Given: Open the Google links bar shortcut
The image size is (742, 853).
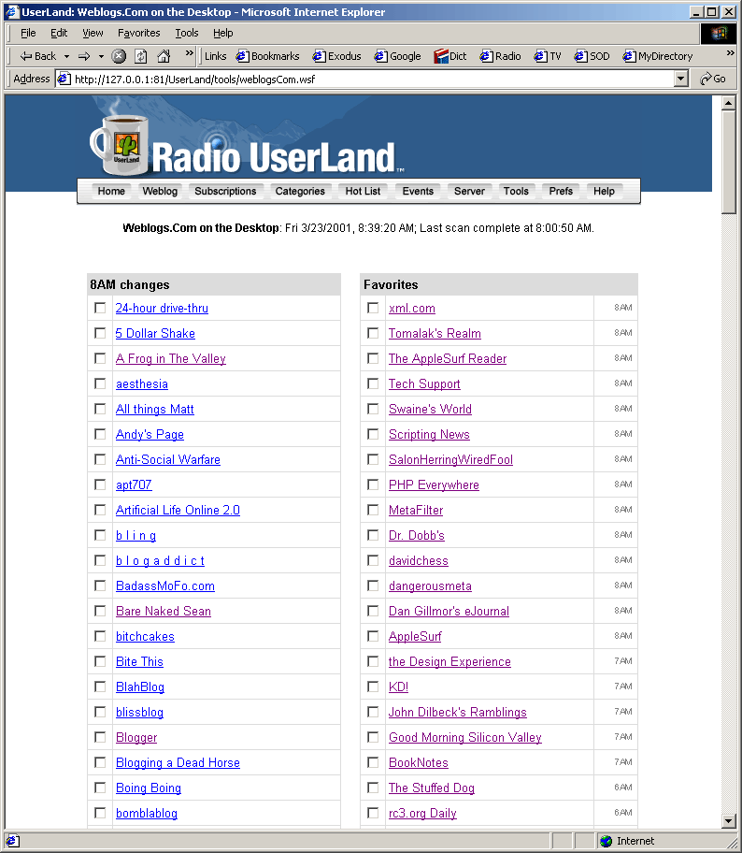Looking at the screenshot, I should click(397, 56).
